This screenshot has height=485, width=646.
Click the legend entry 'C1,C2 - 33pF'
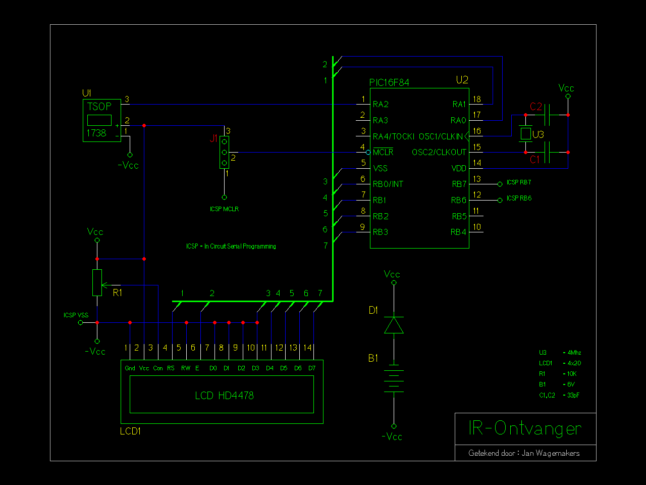(x=559, y=396)
